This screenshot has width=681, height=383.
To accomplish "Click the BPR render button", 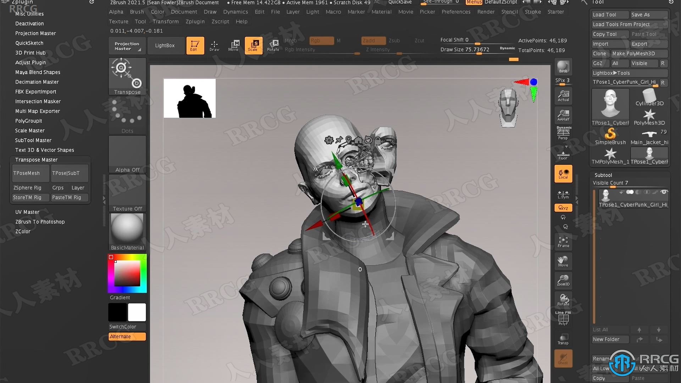I will 563,67.
